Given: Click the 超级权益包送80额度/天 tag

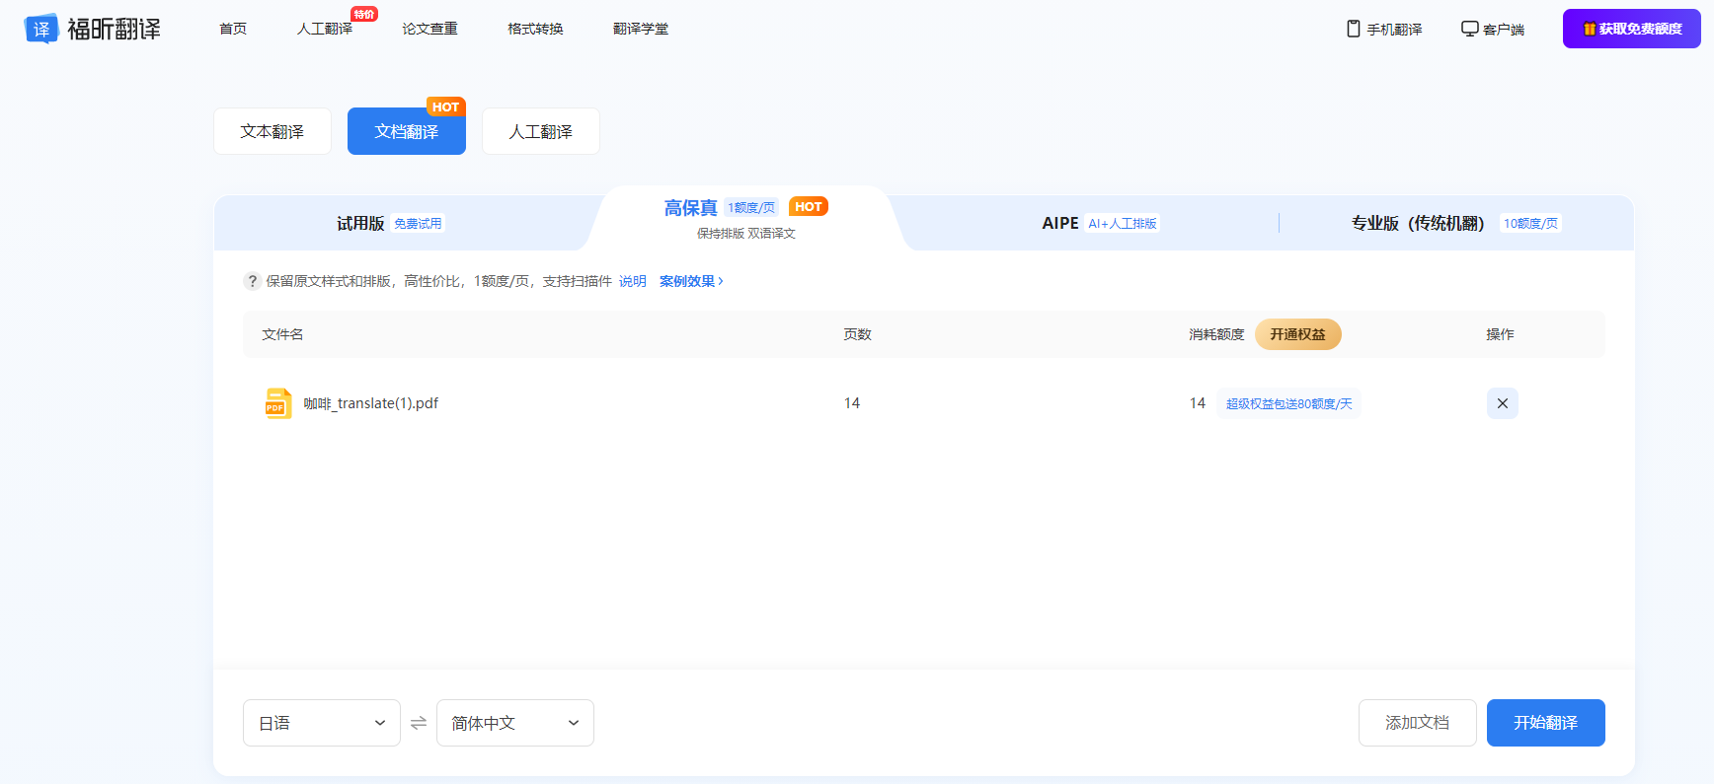Looking at the screenshot, I should (1288, 403).
